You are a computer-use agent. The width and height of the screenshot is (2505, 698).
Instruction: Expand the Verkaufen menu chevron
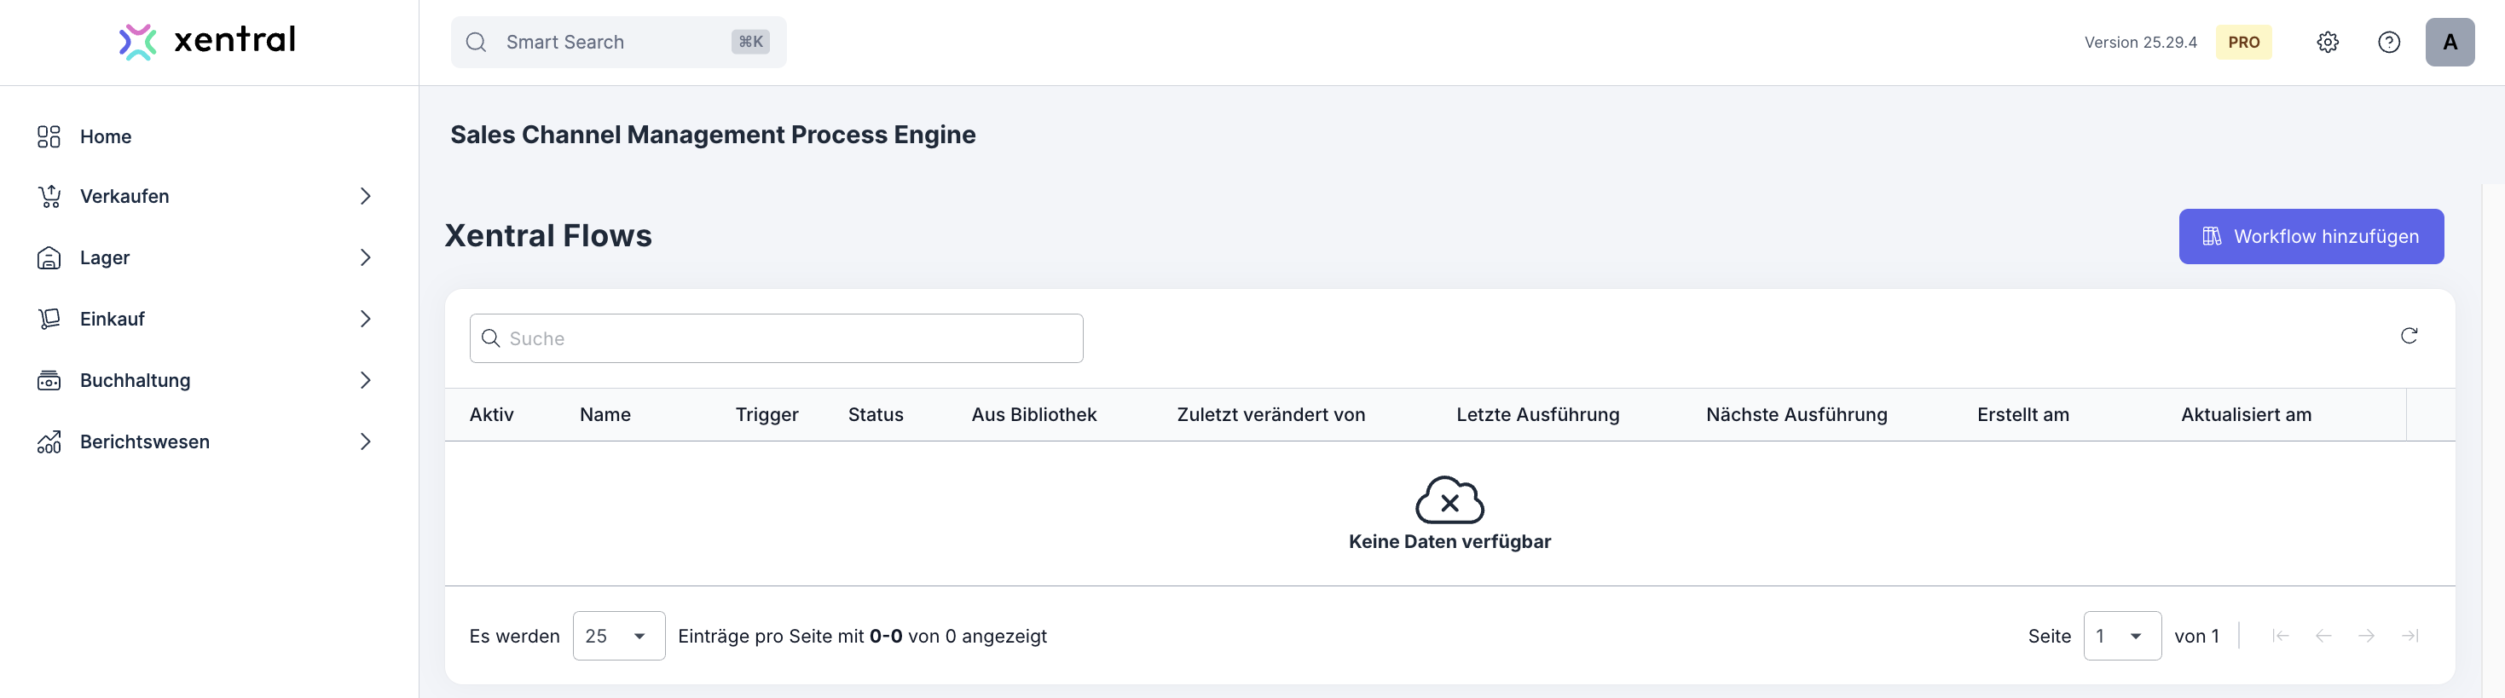366,196
